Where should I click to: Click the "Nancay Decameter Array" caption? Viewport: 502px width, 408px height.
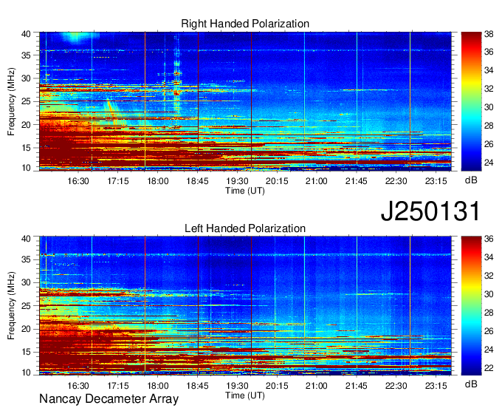[109, 399]
